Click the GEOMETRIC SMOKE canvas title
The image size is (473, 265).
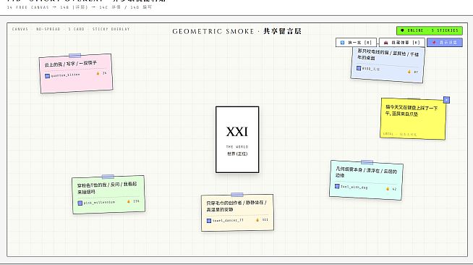click(236, 31)
